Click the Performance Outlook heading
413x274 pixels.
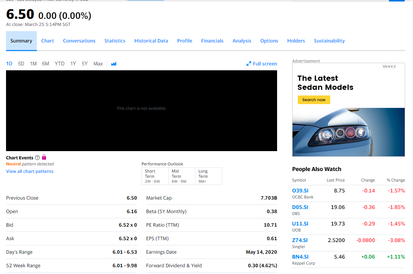click(x=162, y=164)
